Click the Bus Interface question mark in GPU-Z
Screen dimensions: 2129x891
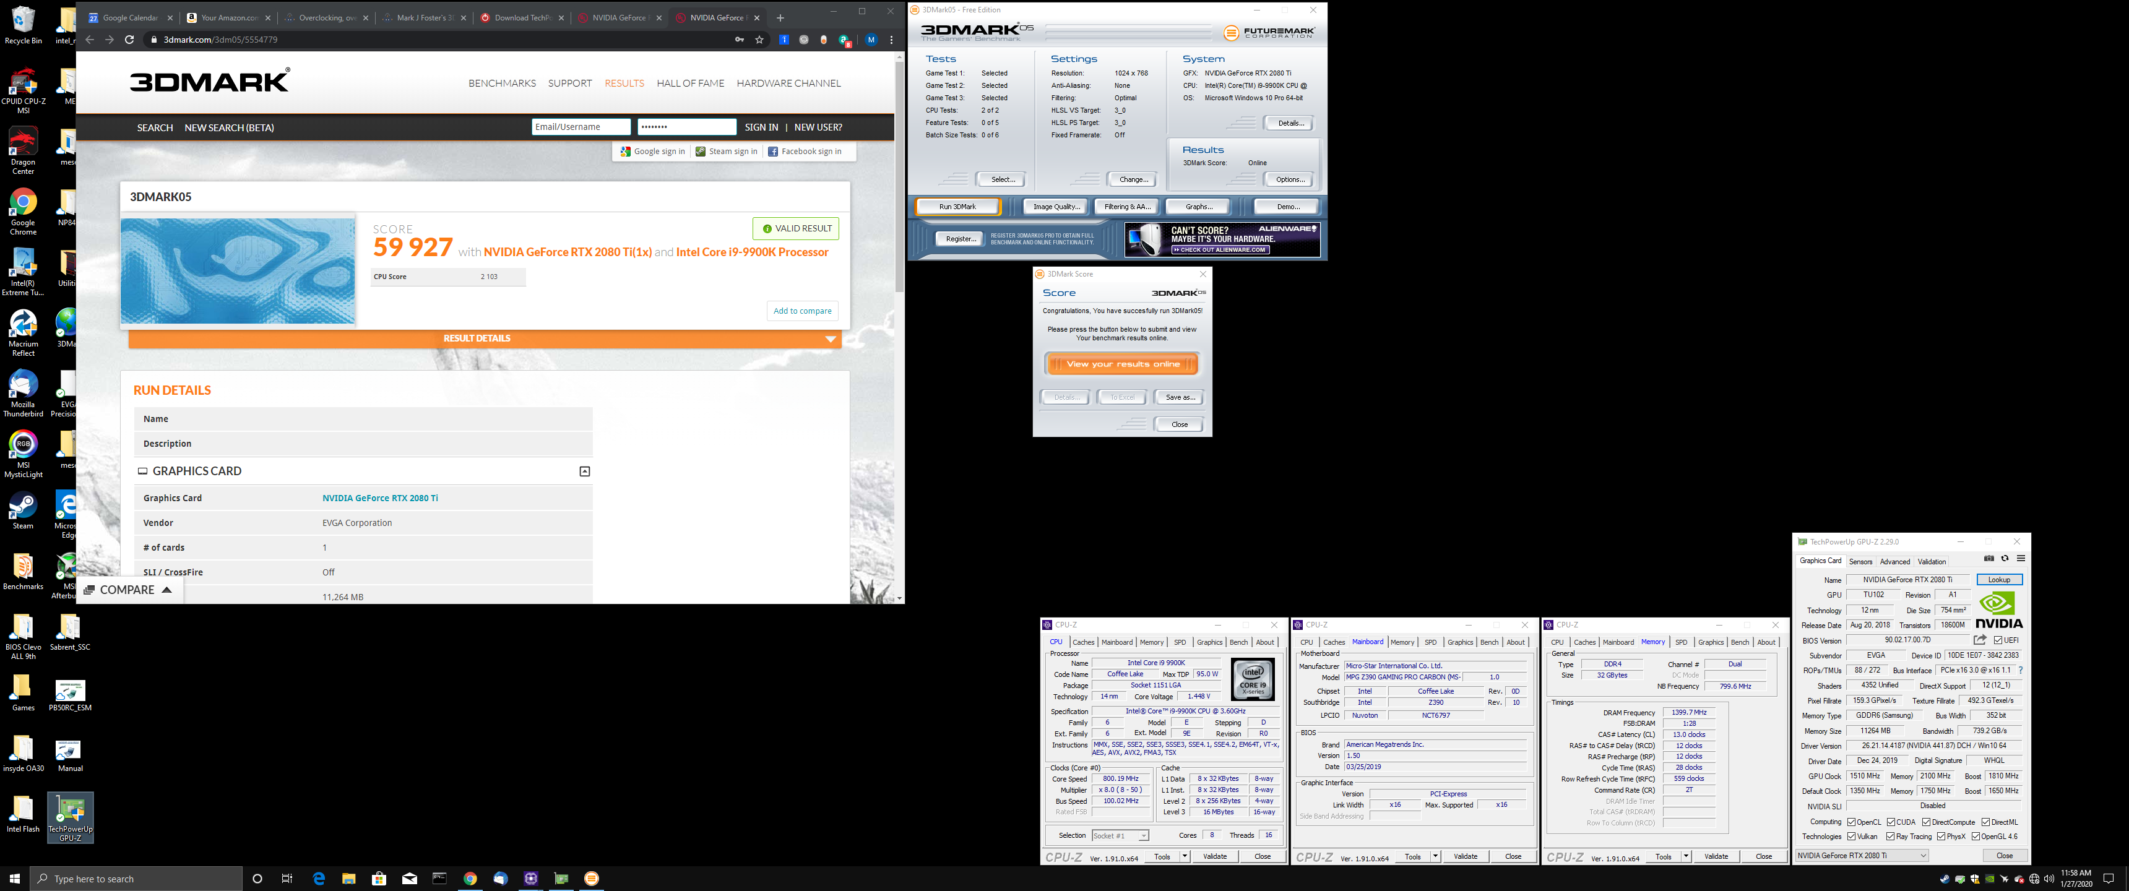(2021, 670)
